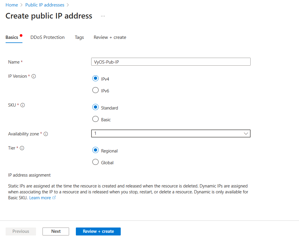This screenshot has height=239, width=299.
Task: Navigate to Public IP addresses breadcrumb
Action: [x=45, y=5]
